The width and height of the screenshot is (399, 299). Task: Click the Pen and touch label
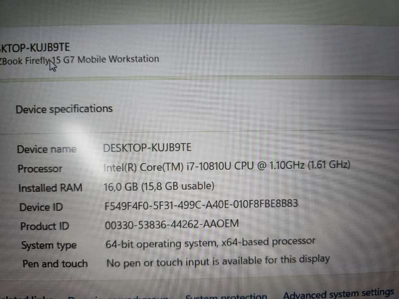pyautogui.click(x=55, y=264)
